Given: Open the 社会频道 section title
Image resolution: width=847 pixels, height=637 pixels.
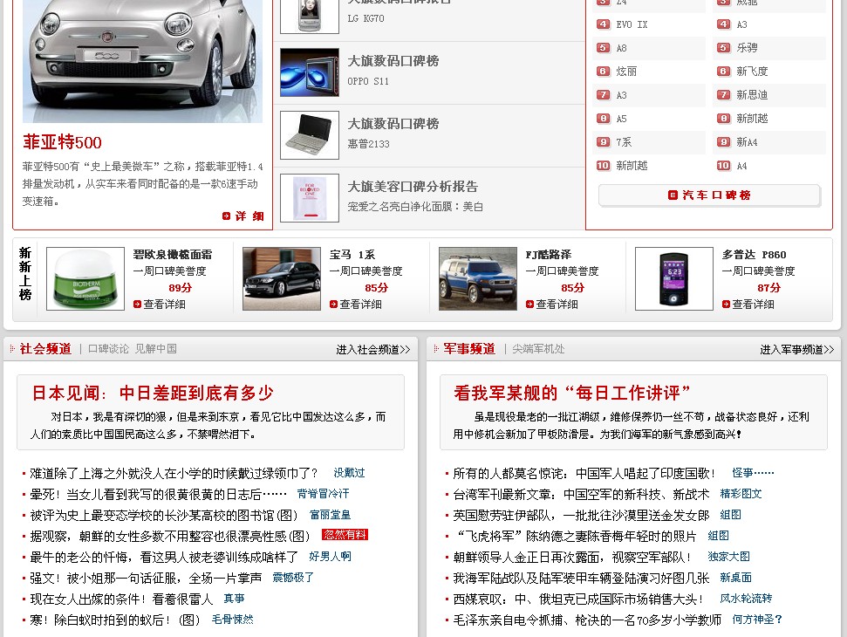Looking at the screenshot, I should pyautogui.click(x=45, y=349).
